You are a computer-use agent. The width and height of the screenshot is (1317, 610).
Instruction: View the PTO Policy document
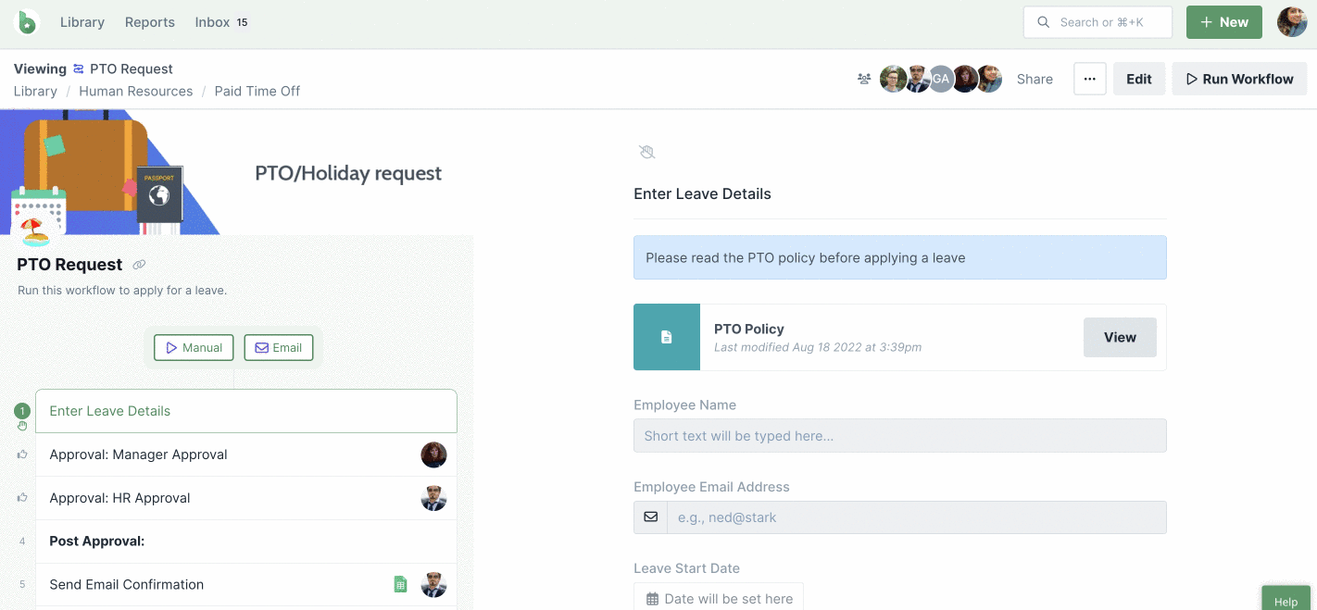coord(1120,337)
